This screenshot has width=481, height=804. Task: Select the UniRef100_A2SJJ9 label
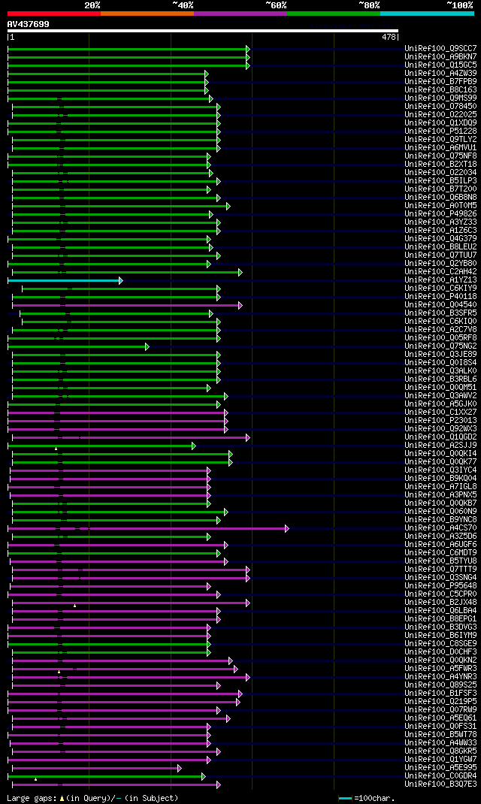pyautogui.click(x=440, y=446)
